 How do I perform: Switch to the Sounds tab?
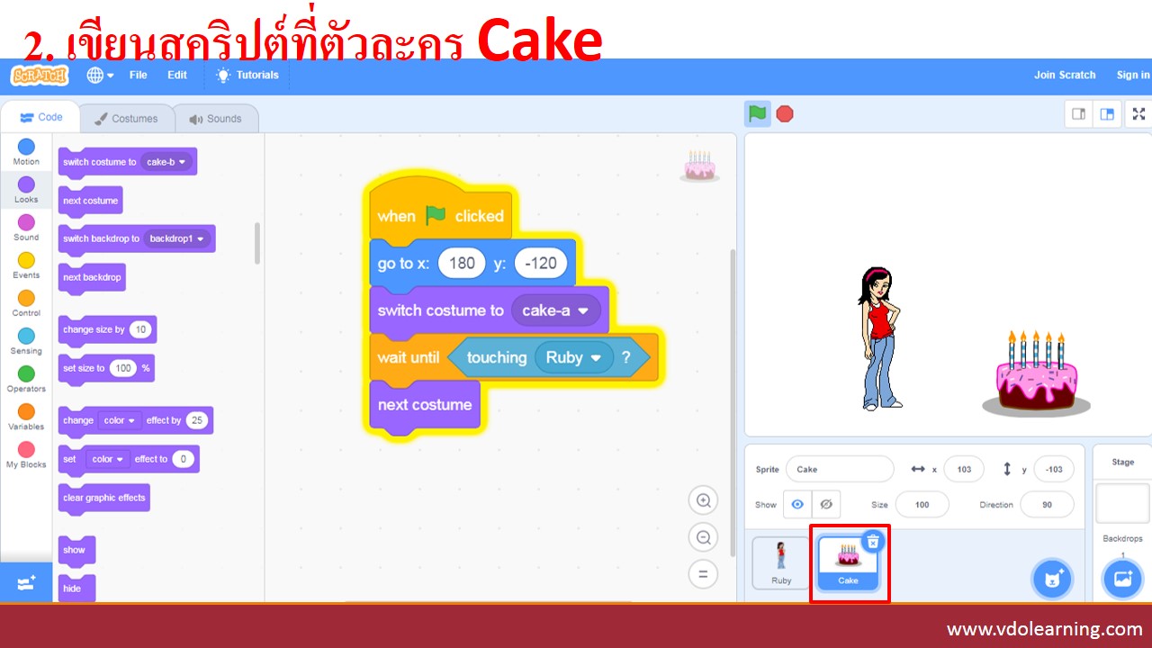[216, 119]
